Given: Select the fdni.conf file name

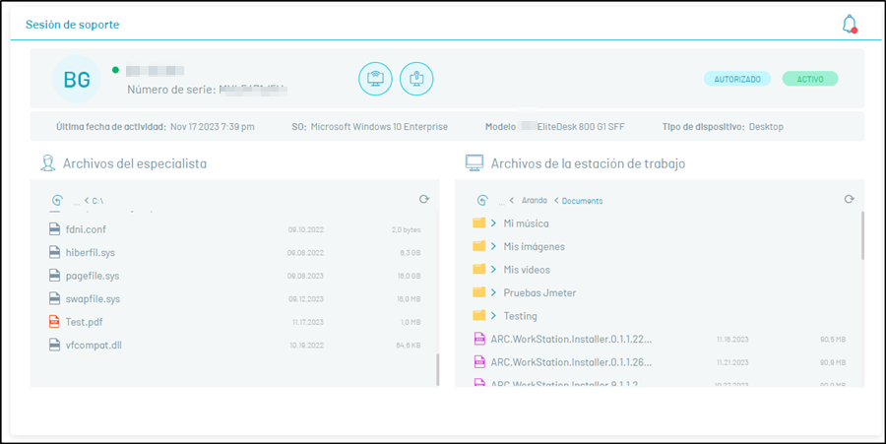Looking at the screenshot, I should click(86, 229).
